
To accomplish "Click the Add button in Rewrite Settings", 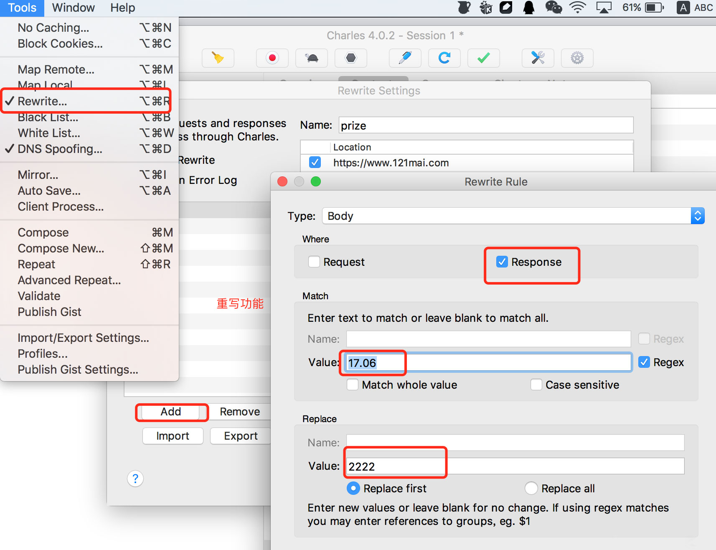I will click(x=171, y=412).
